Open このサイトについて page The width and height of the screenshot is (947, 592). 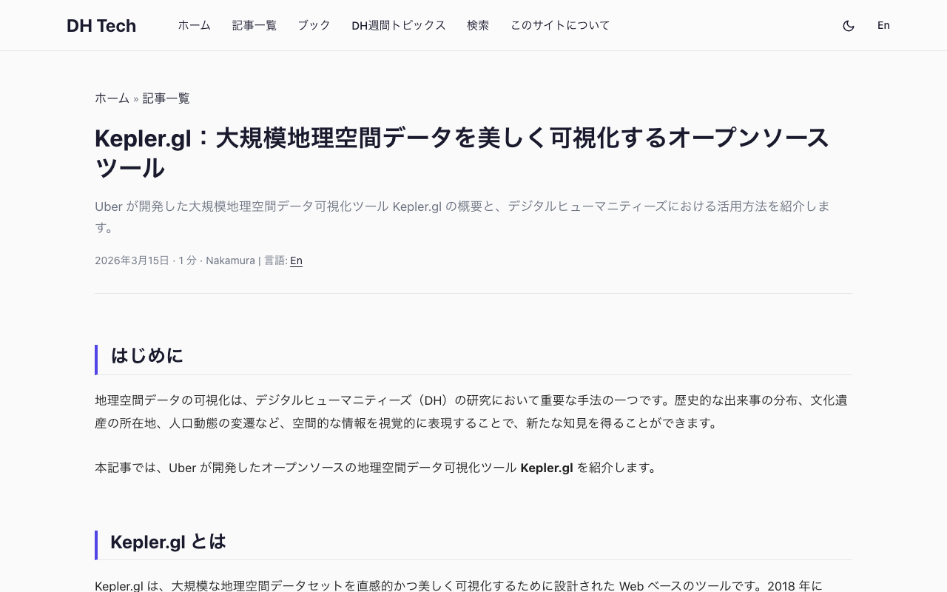[x=560, y=25]
